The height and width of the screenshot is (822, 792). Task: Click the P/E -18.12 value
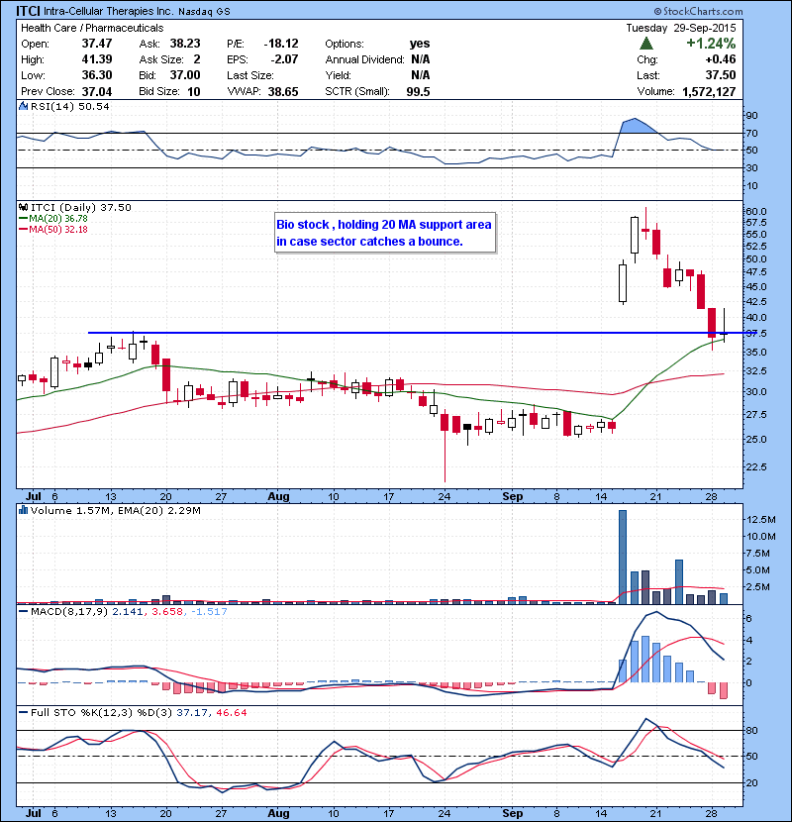coord(281,44)
